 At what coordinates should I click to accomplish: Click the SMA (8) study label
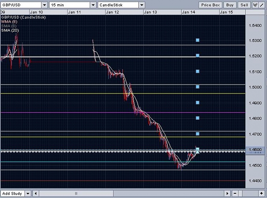click(x=9, y=26)
